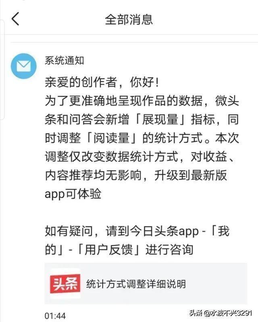Tap the 如有疑问 paragraph start
This screenshot has width=258, height=322.
[69, 231]
